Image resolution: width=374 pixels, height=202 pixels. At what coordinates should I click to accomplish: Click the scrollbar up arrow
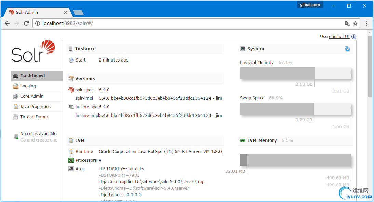pos(370,33)
